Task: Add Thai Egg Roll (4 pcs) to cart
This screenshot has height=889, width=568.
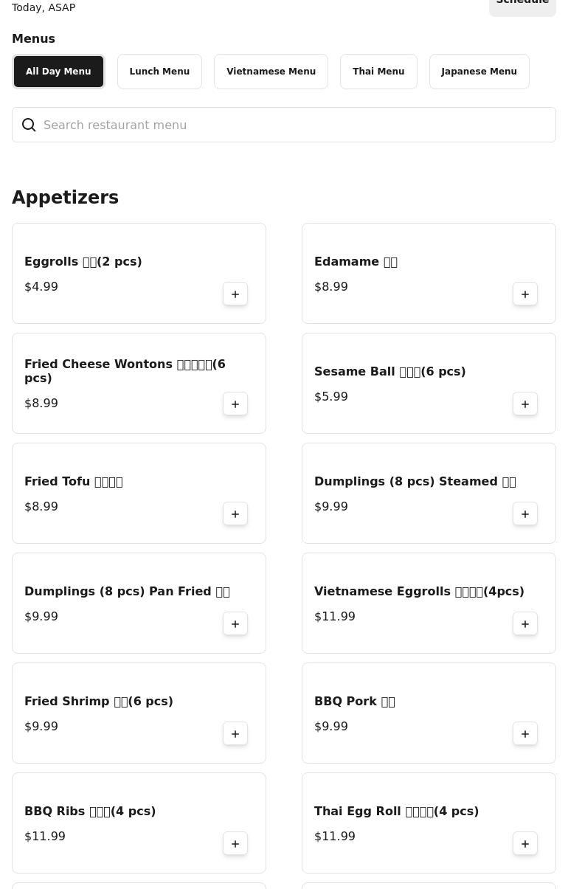Action: [525, 844]
